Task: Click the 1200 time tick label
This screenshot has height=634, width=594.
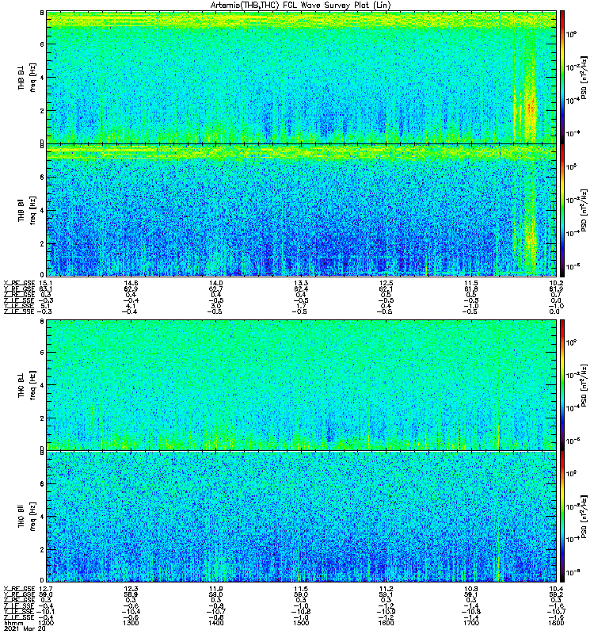Action: click(47, 623)
